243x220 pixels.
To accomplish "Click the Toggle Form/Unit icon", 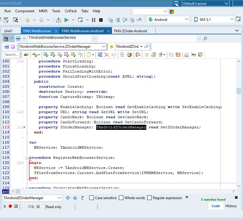I will pyautogui.click(x=6, y=20).
